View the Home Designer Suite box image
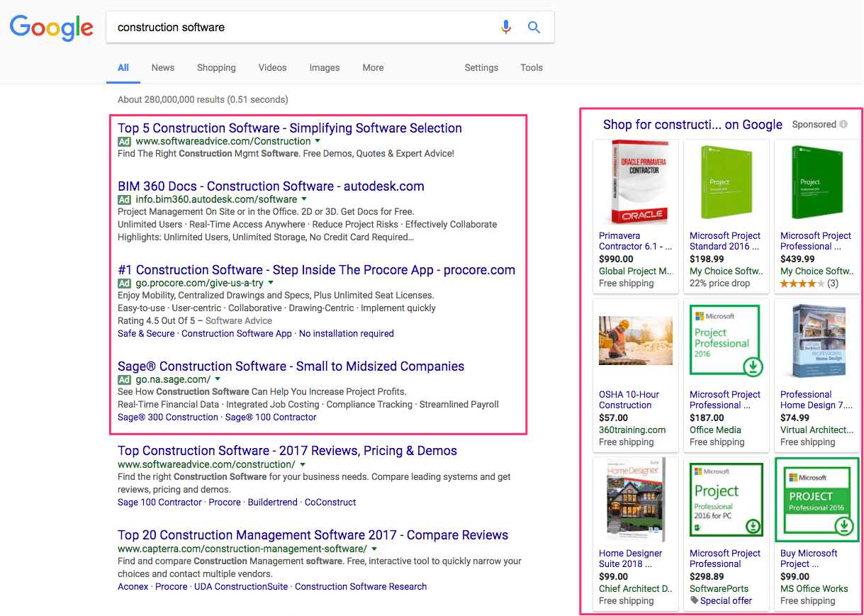Screen dimensions: 864x616 [635, 500]
